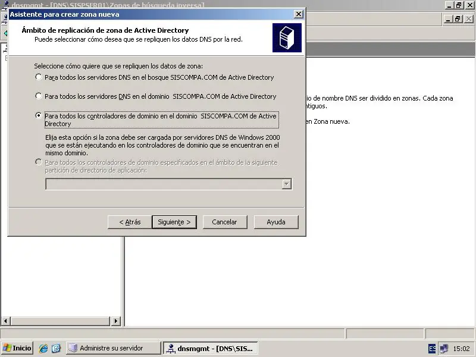
Task: Click the Siguiente button
Action: click(174, 222)
